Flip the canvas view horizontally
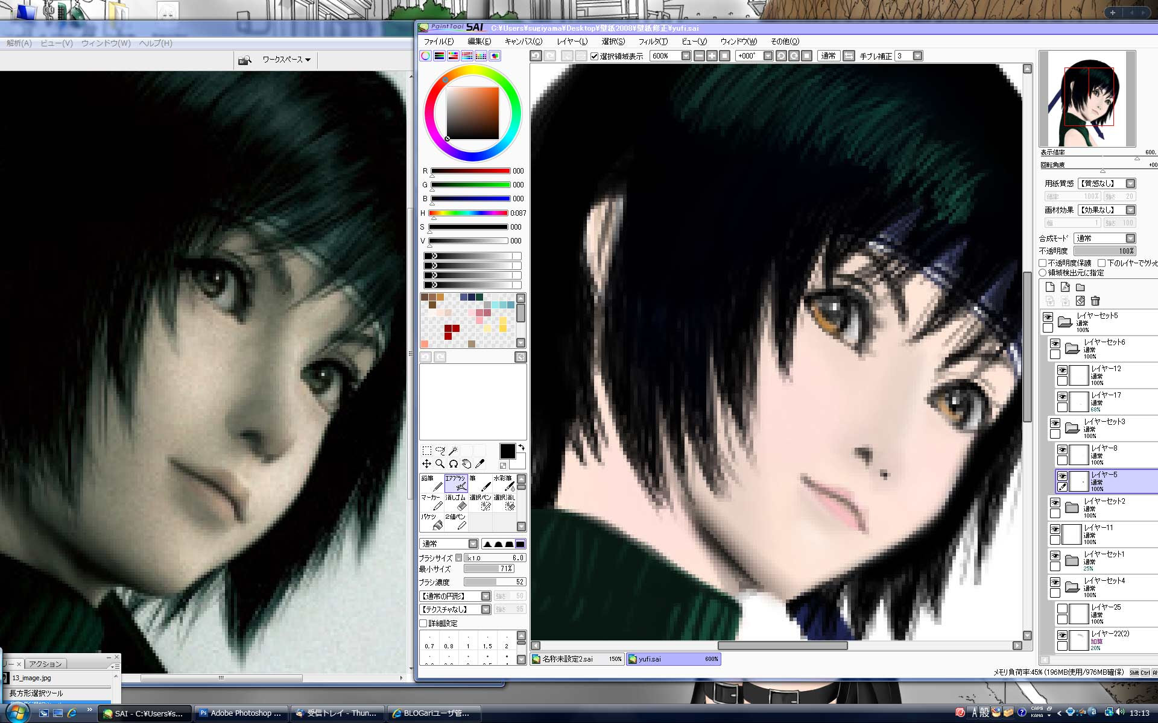Screen dimensions: 1158x723 tap(849, 56)
